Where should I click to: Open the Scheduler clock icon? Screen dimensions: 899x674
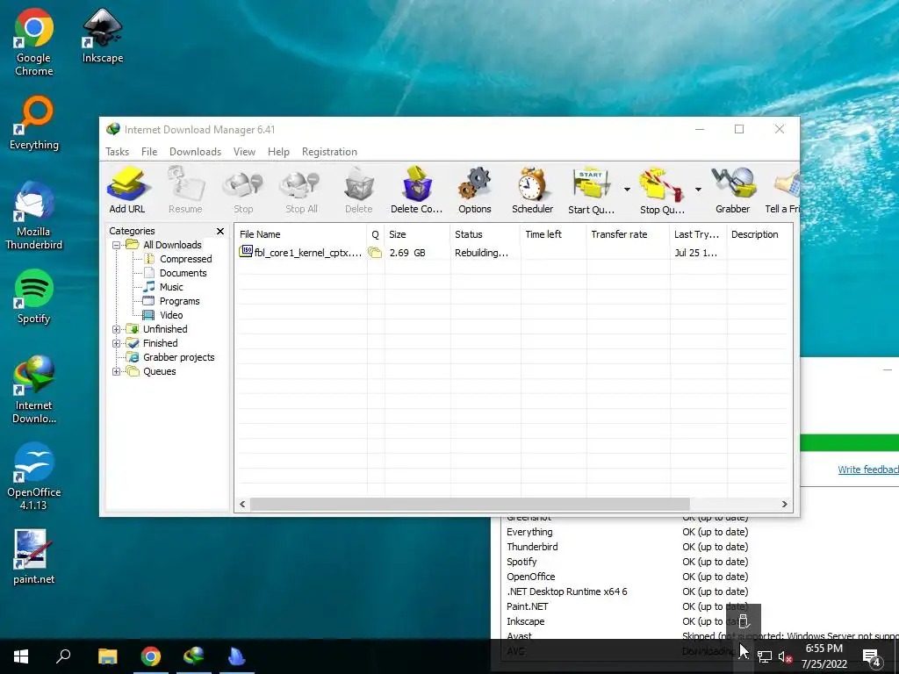[x=533, y=190]
